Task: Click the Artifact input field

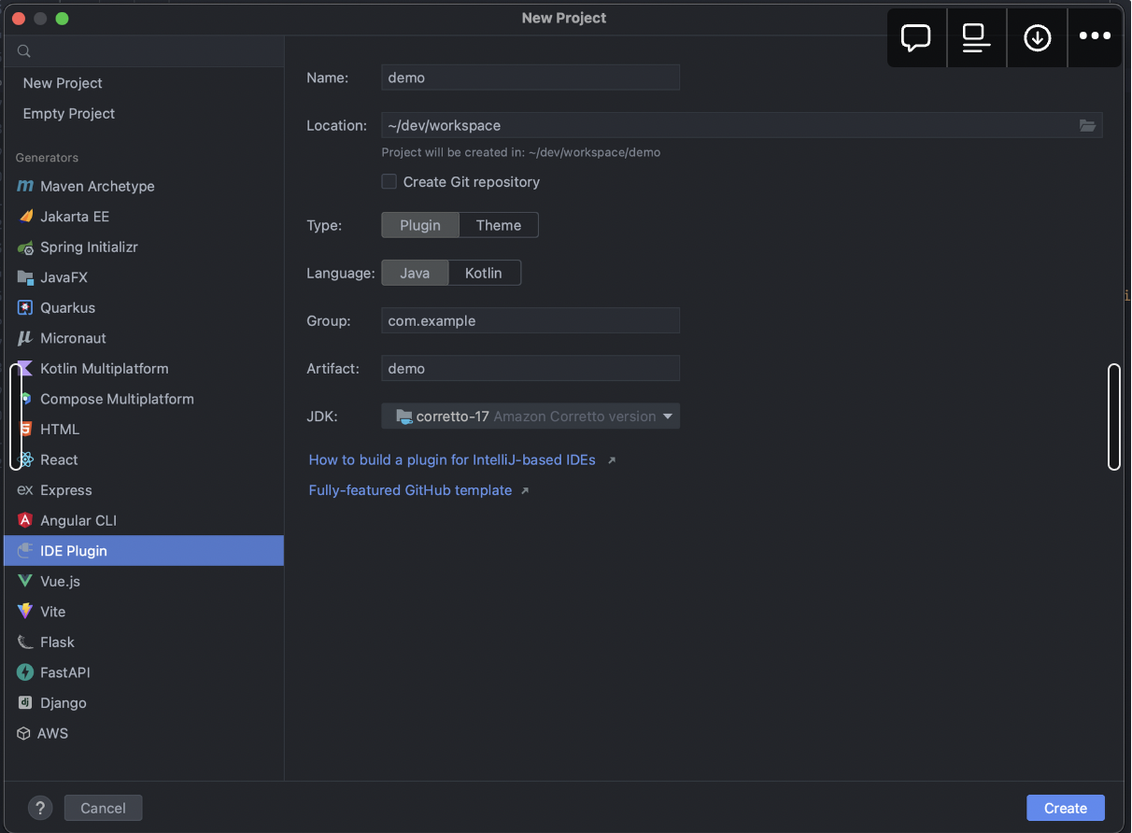Action: (531, 369)
